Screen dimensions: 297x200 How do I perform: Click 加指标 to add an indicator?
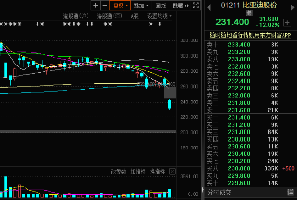[x=138, y=171]
